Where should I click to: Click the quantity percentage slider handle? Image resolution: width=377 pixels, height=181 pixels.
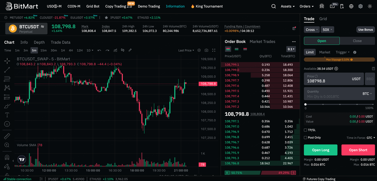305,104
